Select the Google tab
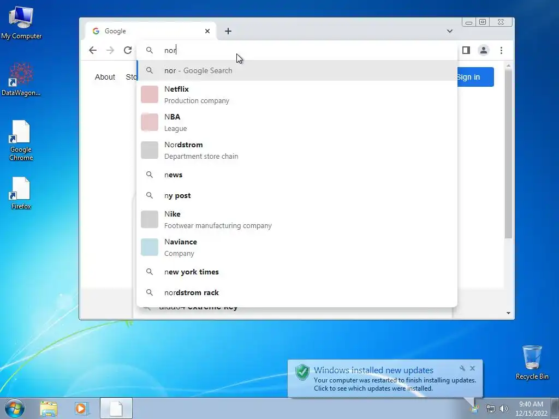This screenshot has height=419, width=559. [x=151, y=31]
